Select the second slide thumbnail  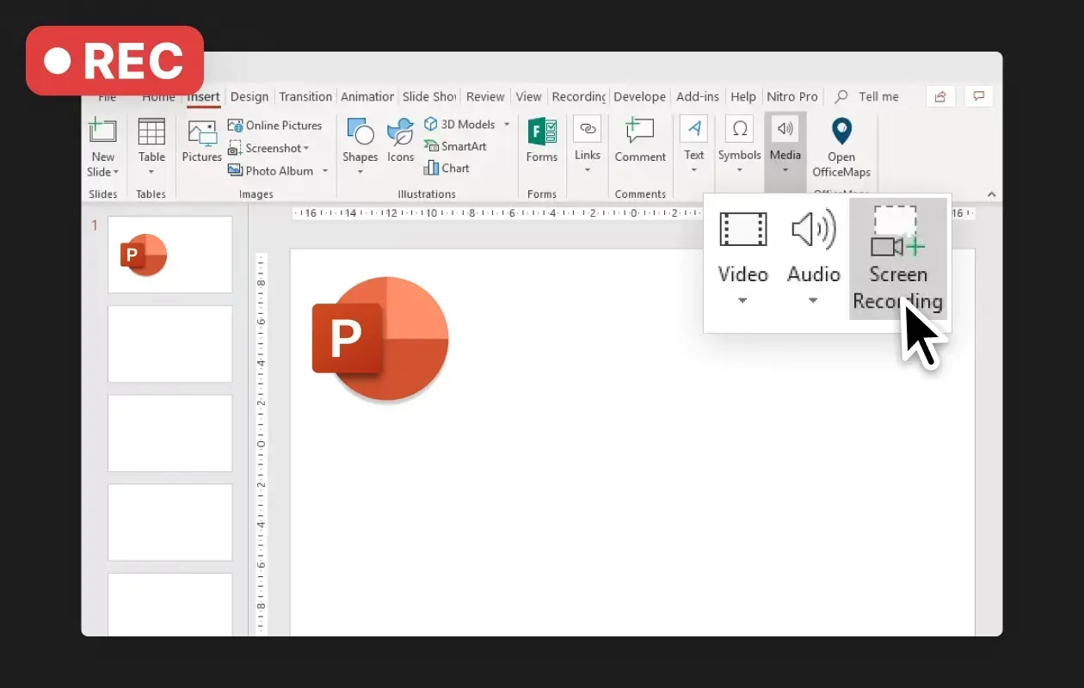pos(169,344)
